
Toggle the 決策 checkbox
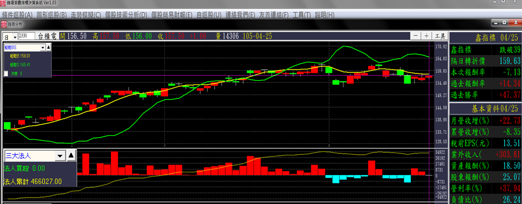[x=6, y=73]
